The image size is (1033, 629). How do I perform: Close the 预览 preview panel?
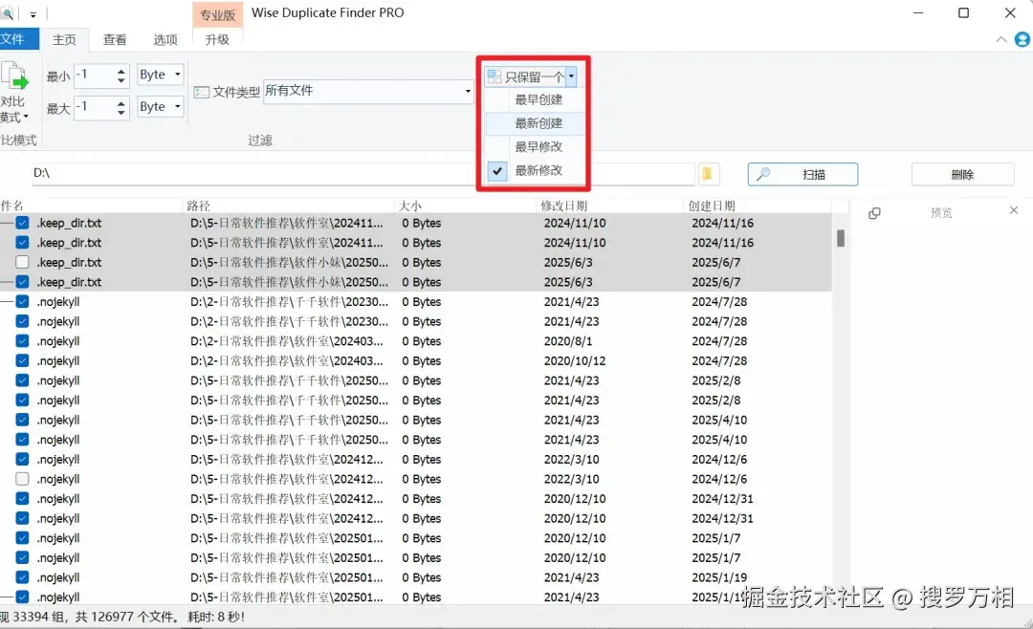coord(1013,210)
